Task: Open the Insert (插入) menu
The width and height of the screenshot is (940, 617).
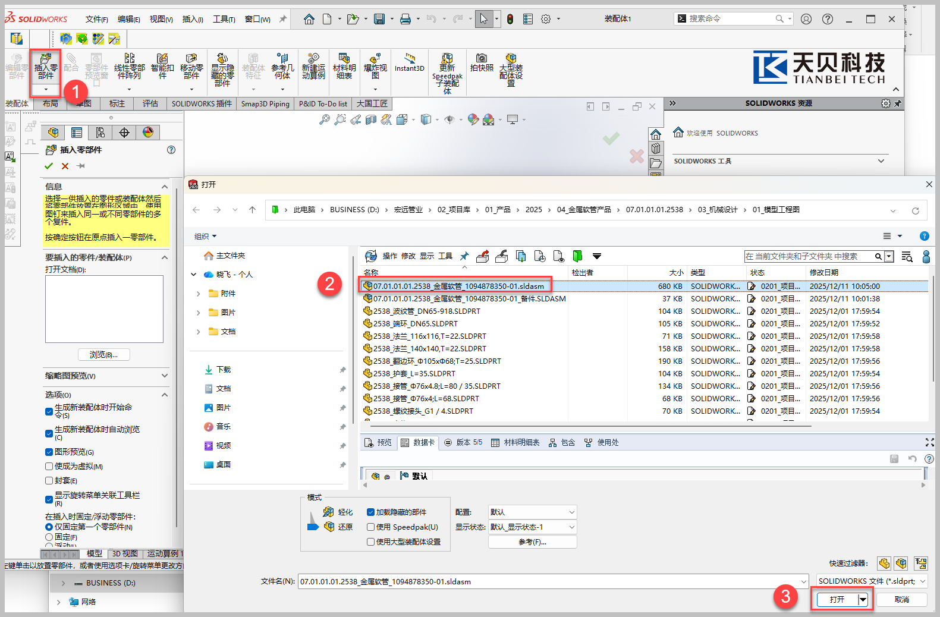Action: (192, 19)
